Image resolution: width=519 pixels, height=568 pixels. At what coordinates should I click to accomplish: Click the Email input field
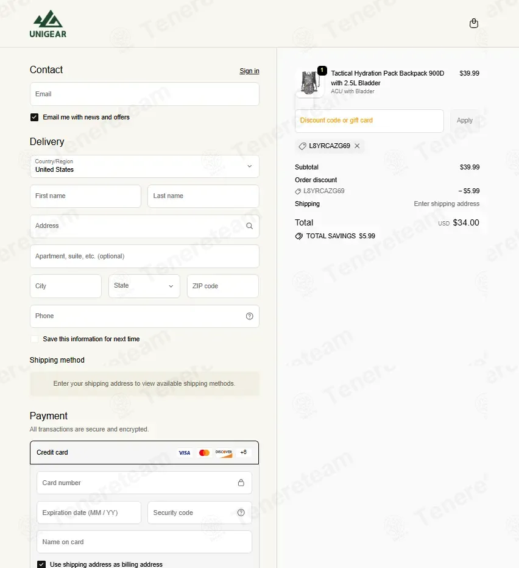(x=144, y=94)
